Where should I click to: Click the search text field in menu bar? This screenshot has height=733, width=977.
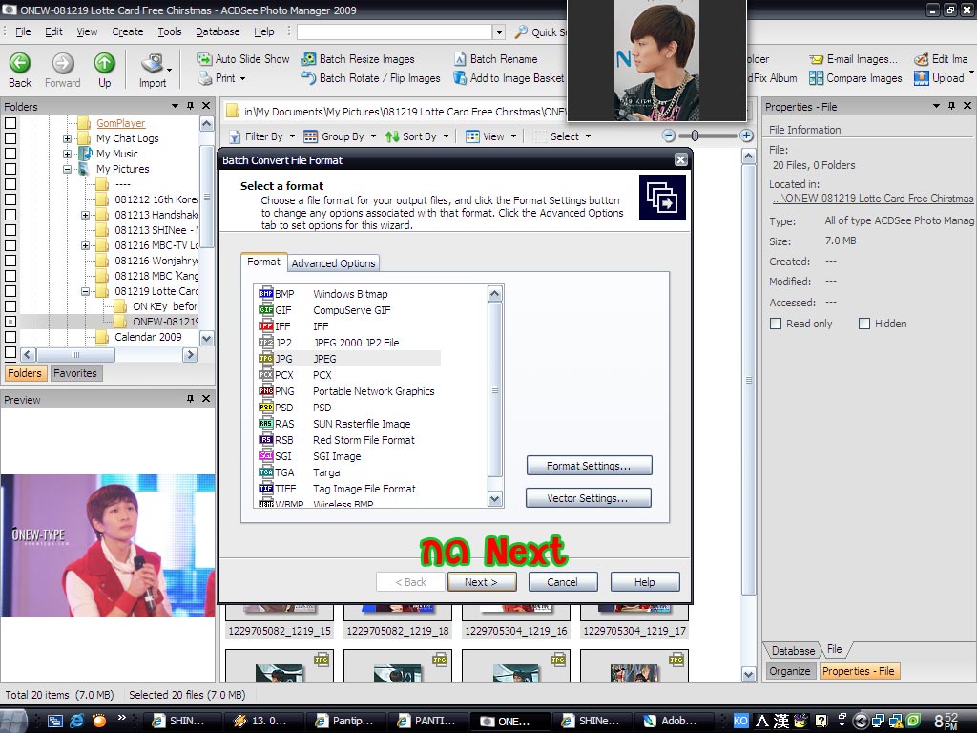coord(395,31)
